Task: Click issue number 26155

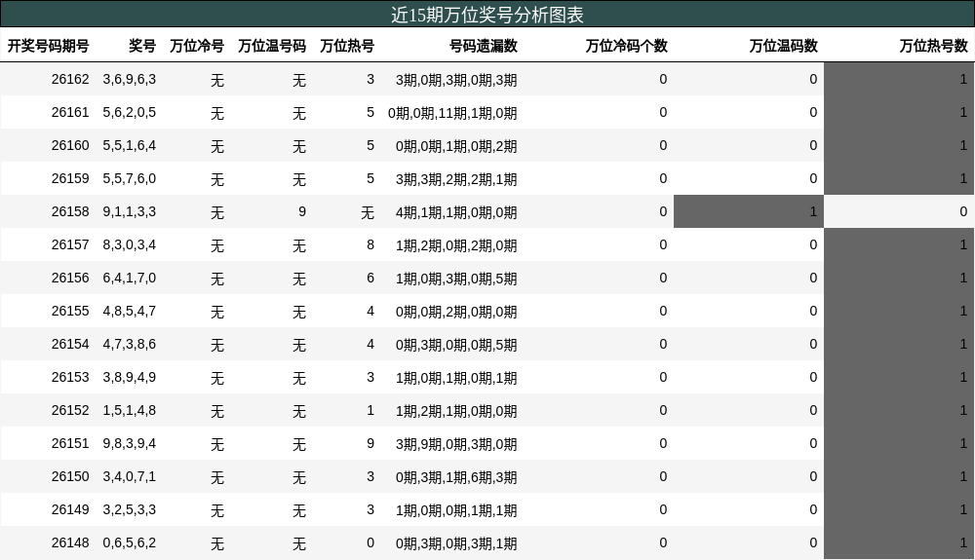Action: (70, 311)
